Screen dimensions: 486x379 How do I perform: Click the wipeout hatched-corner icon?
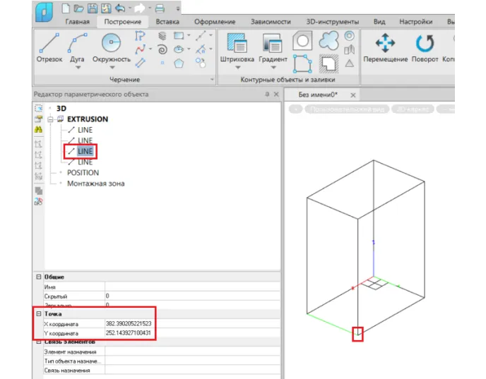(x=329, y=64)
